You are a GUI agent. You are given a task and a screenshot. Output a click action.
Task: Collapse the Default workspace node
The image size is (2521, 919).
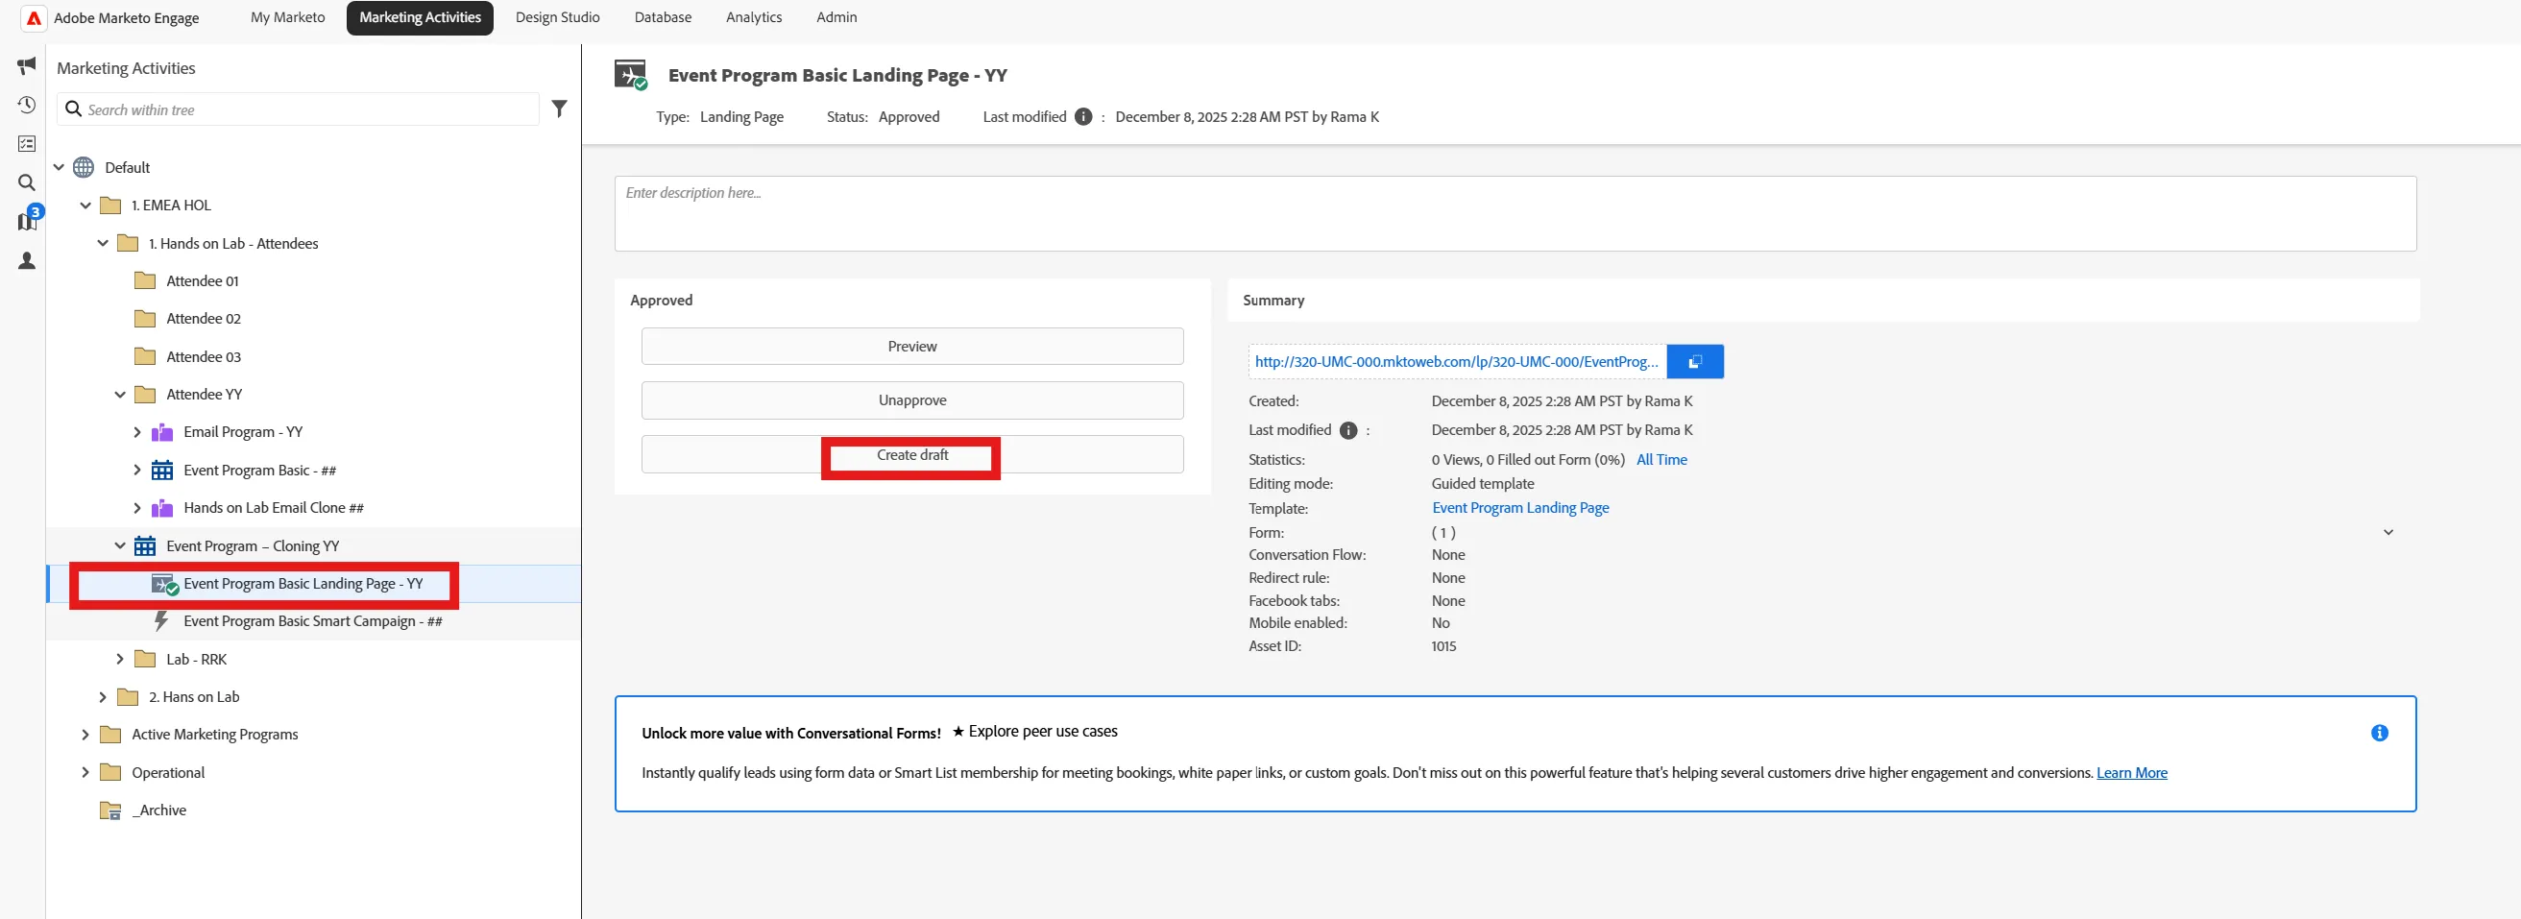click(59, 167)
